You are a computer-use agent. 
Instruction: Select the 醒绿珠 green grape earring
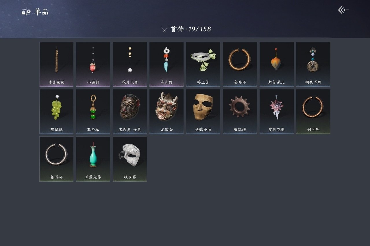[x=56, y=112]
